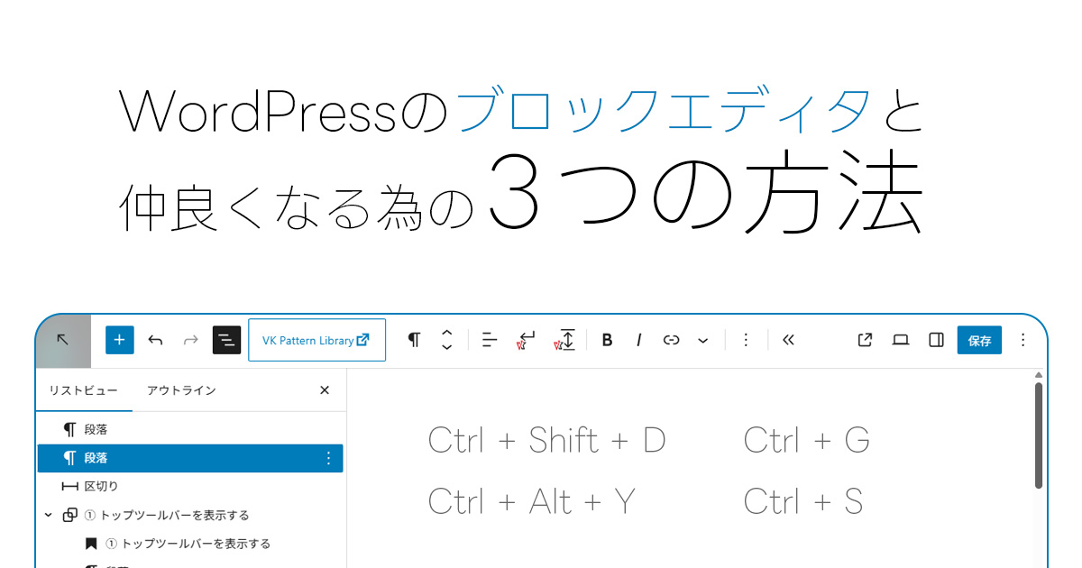The image size is (1082, 568).
Task: Collapse the top toolbar with the double-chevron
Action: (788, 340)
